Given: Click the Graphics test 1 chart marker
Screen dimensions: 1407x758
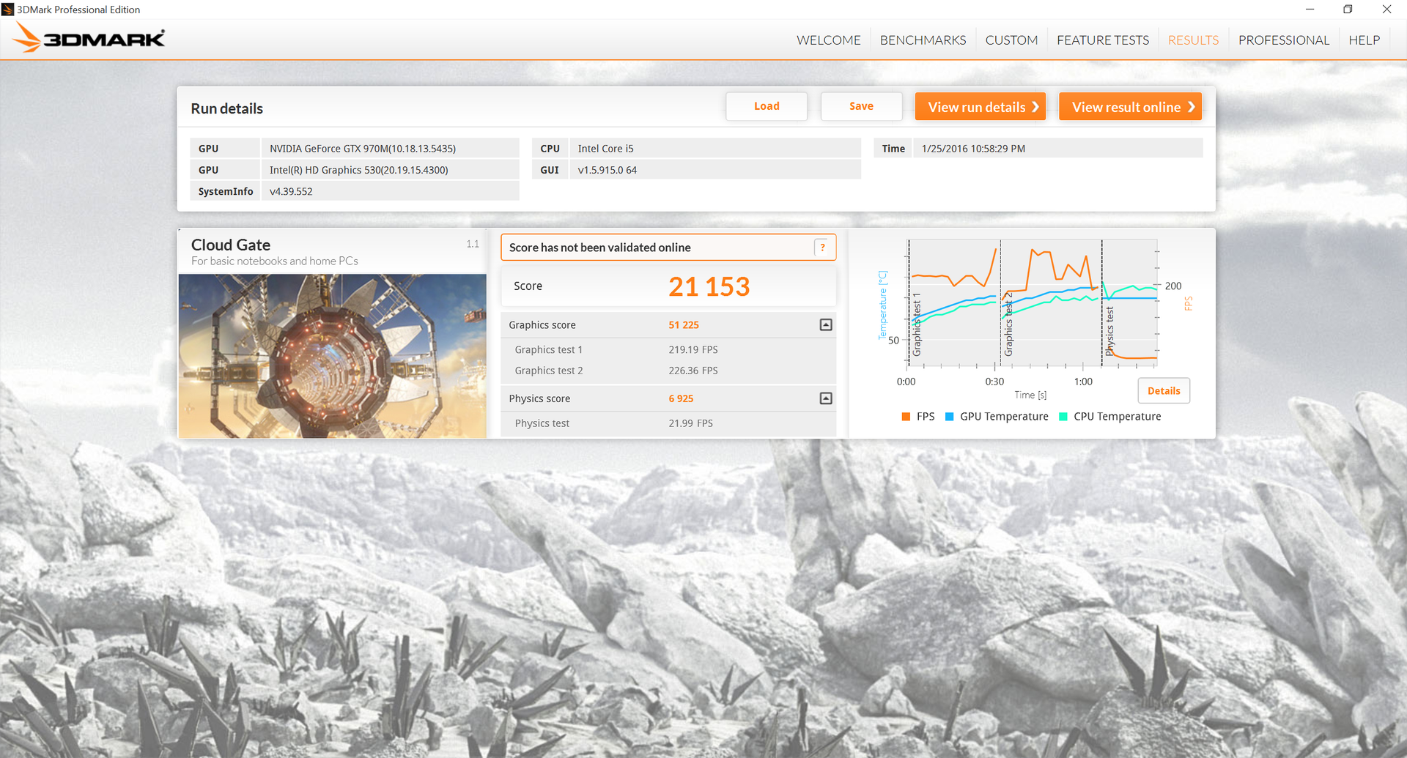Looking at the screenshot, I should click(x=916, y=324).
